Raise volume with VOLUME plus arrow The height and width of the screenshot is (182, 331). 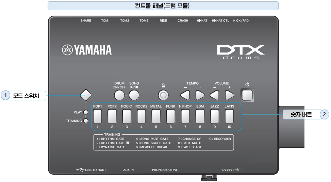click(x=229, y=95)
